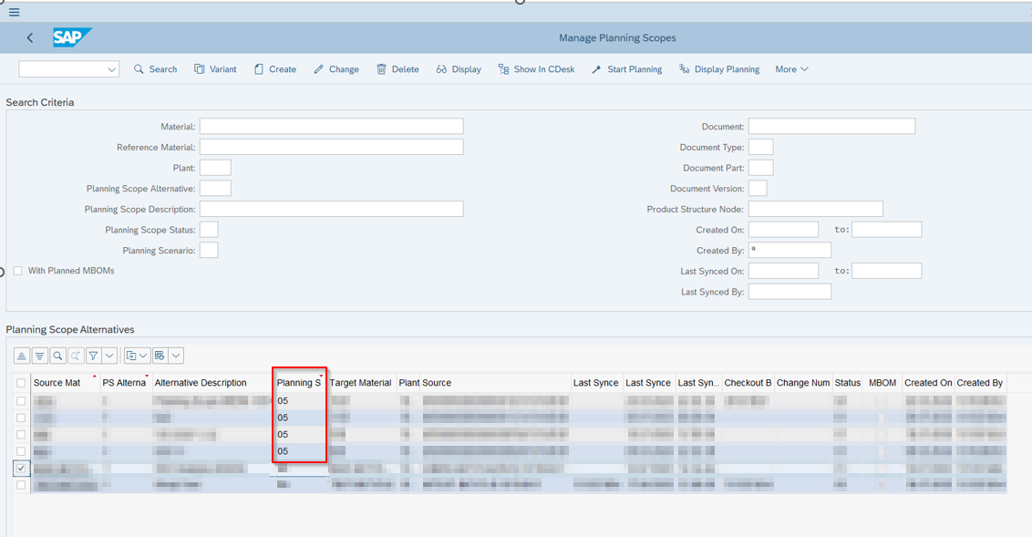The width and height of the screenshot is (1032, 537).
Task: Open the command field dropdown
Action: click(111, 69)
